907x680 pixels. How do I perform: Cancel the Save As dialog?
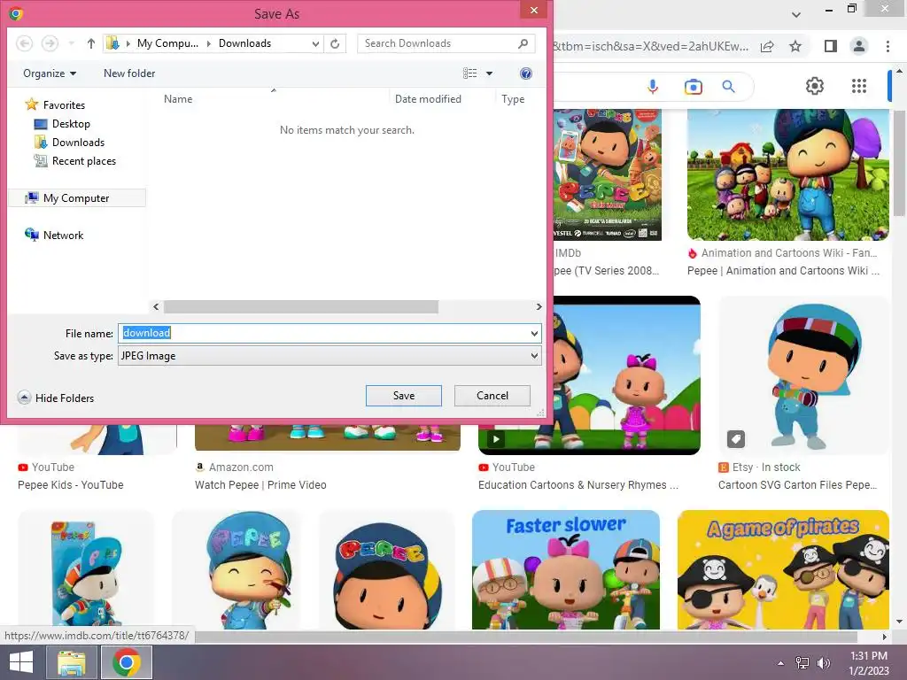(x=492, y=396)
